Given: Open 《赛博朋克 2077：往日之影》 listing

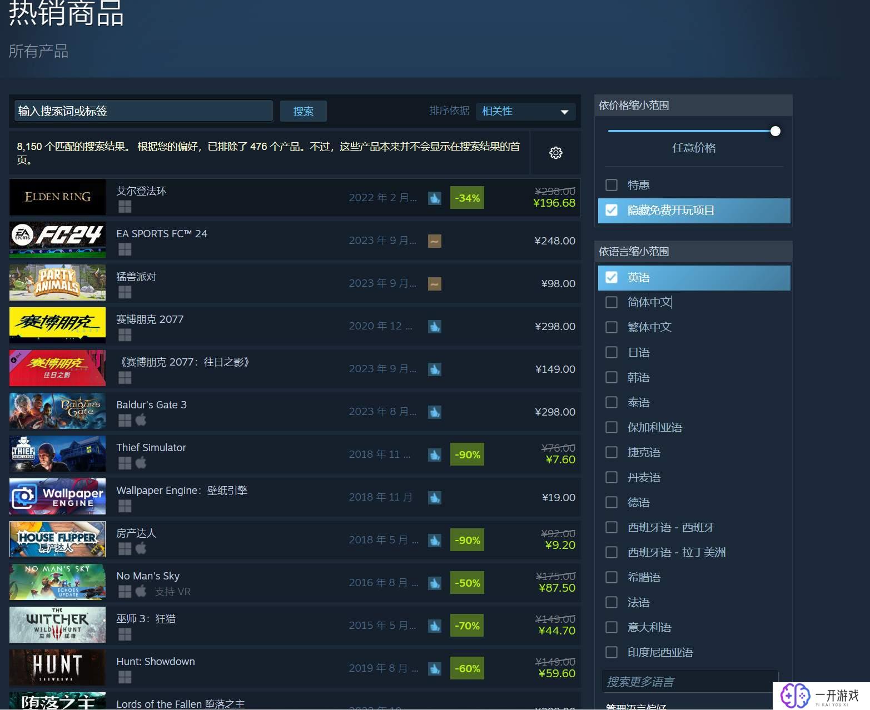Looking at the screenshot, I should 185,362.
